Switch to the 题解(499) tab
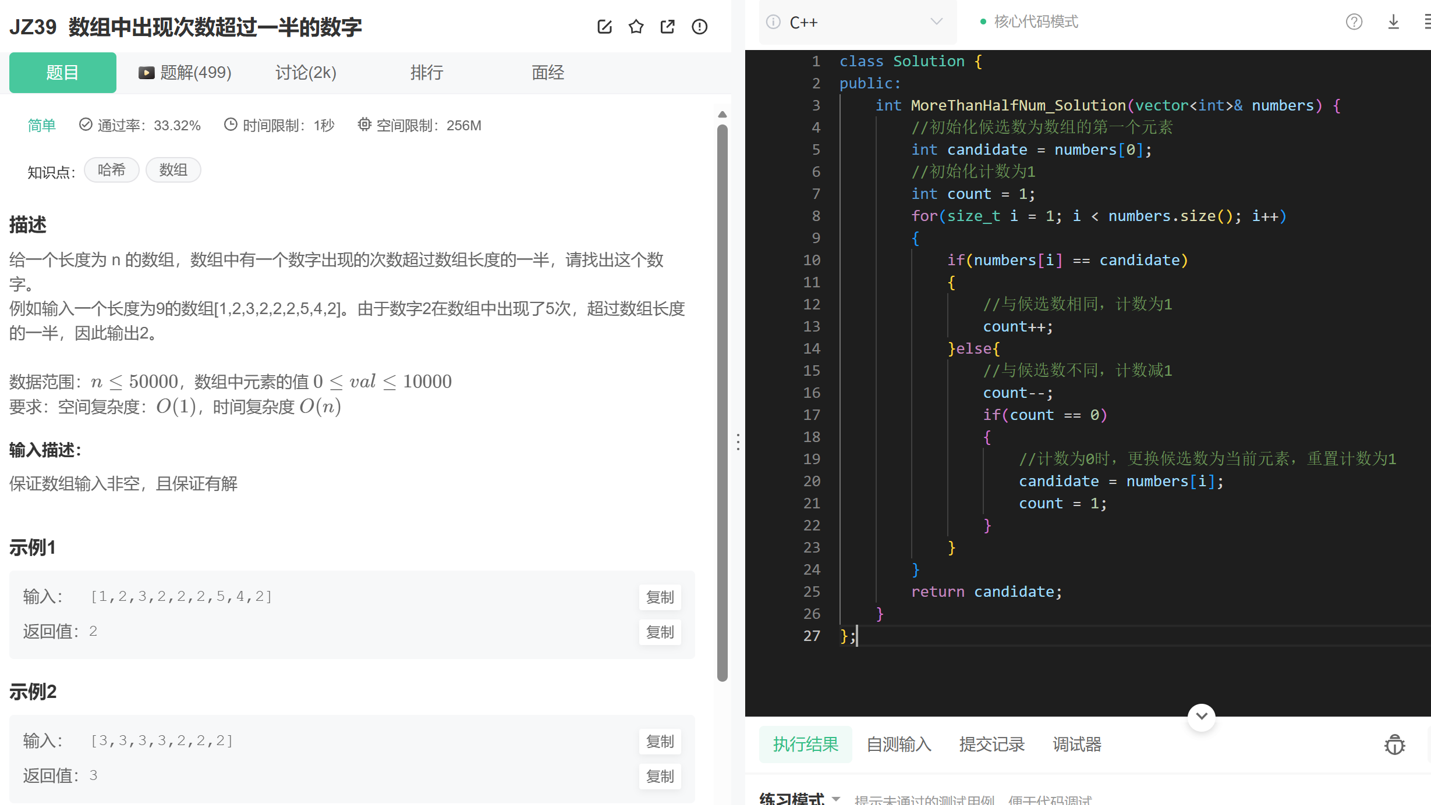 pyautogui.click(x=185, y=73)
